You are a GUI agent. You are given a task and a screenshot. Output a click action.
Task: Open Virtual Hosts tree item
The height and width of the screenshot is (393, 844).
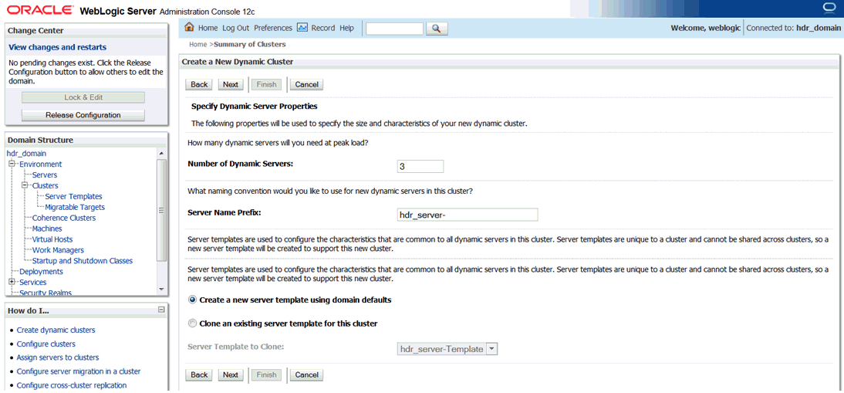pyautogui.click(x=52, y=239)
